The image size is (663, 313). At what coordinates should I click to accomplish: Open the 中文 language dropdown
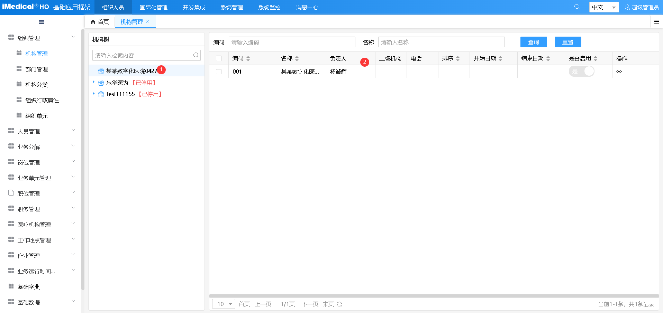(604, 7)
